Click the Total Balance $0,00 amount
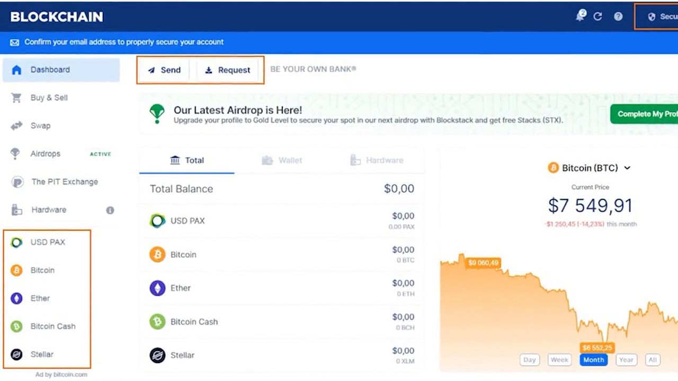 [x=399, y=189]
